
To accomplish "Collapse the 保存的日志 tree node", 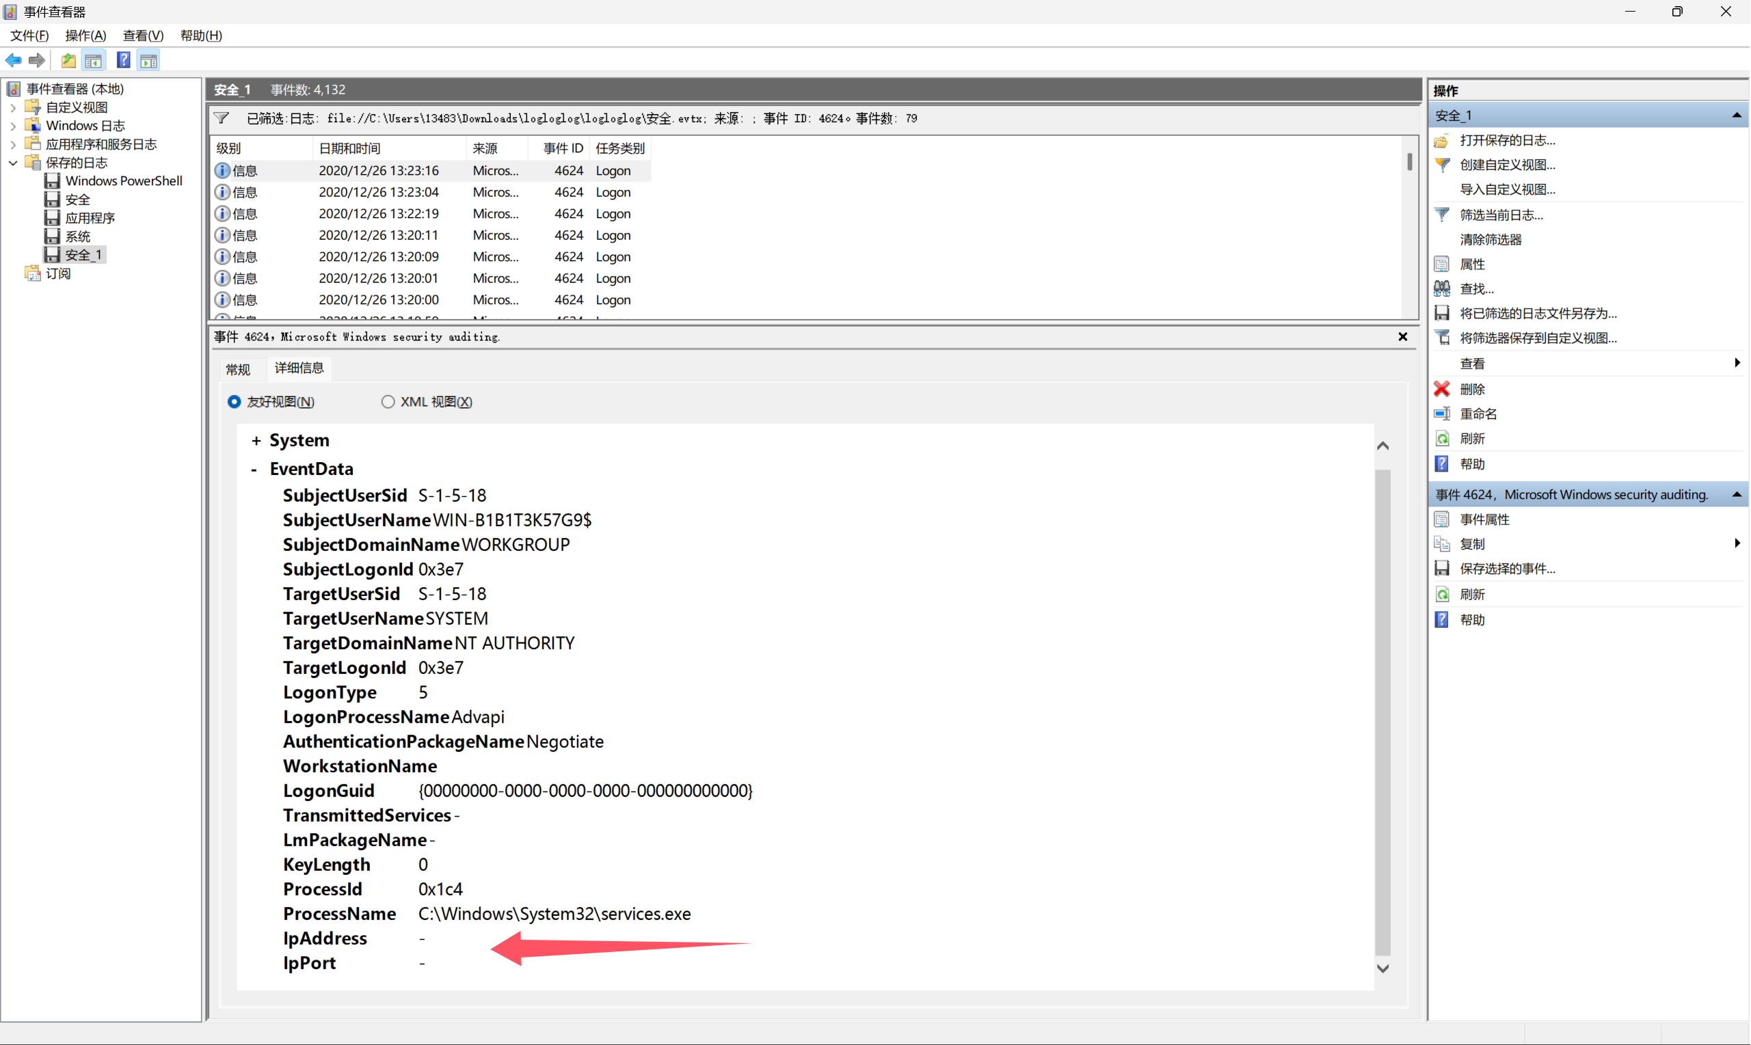I will click(x=13, y=163).
